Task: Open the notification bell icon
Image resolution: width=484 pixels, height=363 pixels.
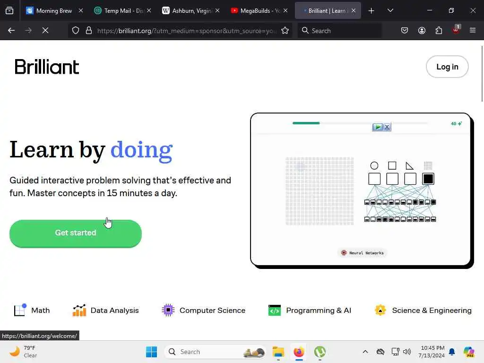Action: (x=452, y=352)
